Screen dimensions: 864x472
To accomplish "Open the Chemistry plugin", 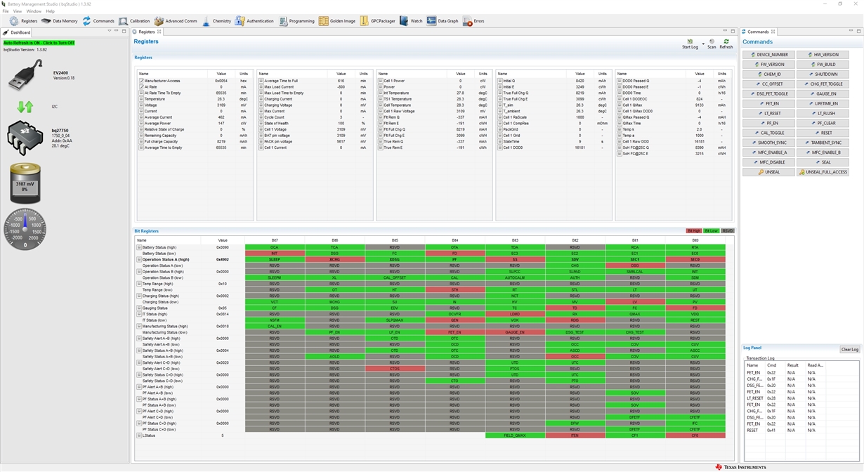I will coord(216,21).
